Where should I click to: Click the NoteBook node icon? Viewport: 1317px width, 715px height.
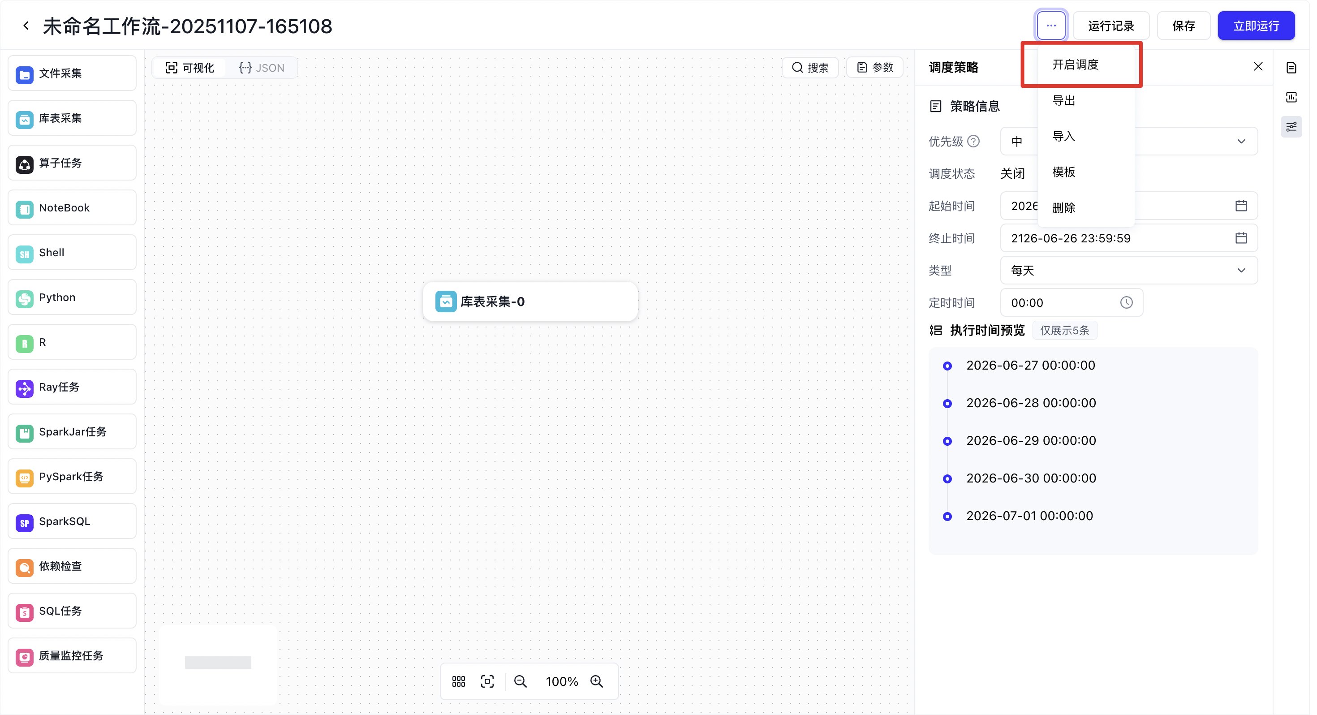(25, 209)
